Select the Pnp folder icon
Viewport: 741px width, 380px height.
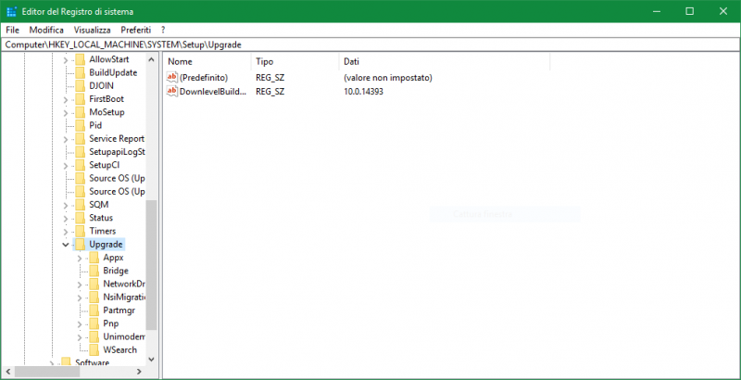point(94,323)
